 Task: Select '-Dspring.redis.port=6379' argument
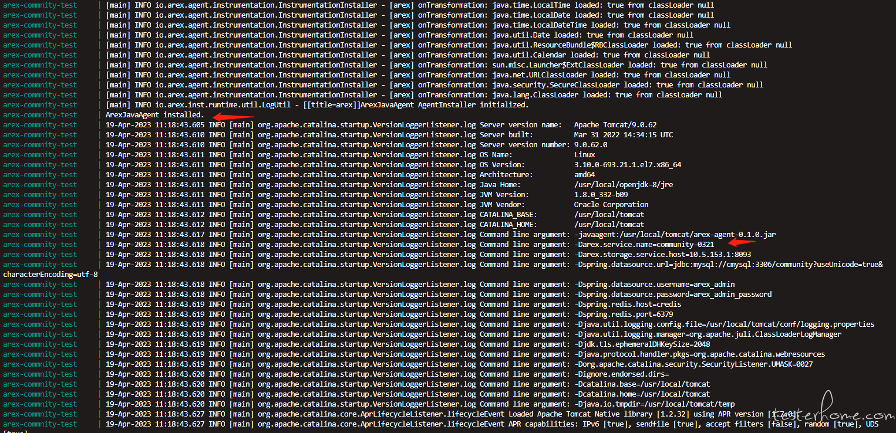(624, 314)
